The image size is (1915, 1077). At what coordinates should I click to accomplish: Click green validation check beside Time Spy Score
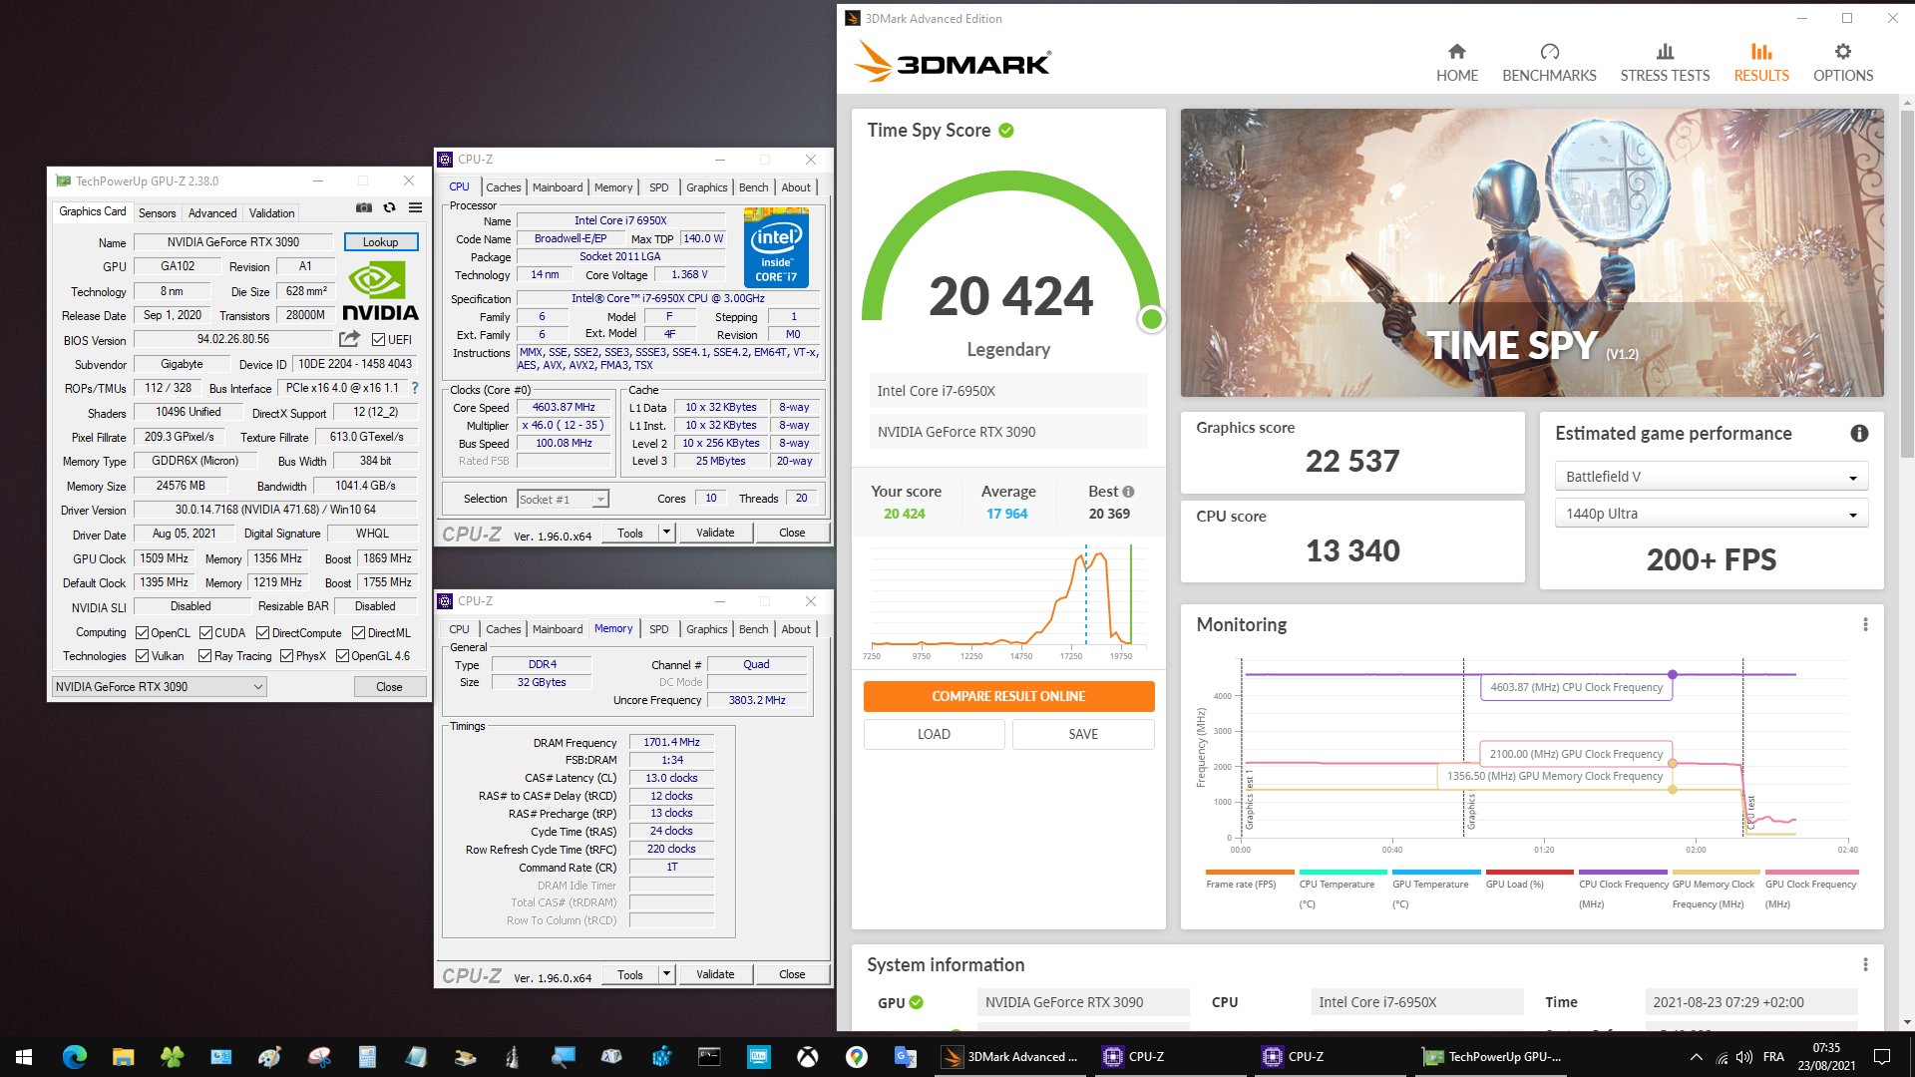point(1006,131)
